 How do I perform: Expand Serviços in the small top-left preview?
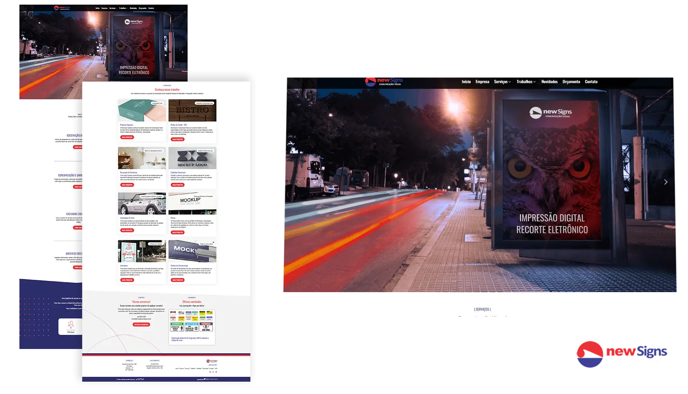click(x=113, y=8)
